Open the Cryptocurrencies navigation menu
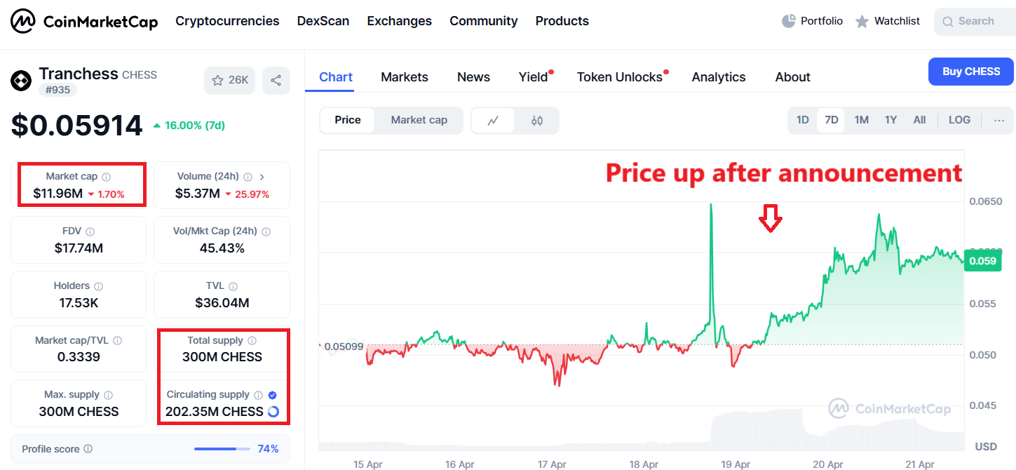This screenshot has width=1016, height=470. coord(227,21)
